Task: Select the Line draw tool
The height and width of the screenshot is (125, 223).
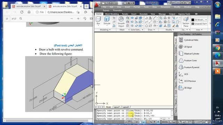Action: (150, 22)
